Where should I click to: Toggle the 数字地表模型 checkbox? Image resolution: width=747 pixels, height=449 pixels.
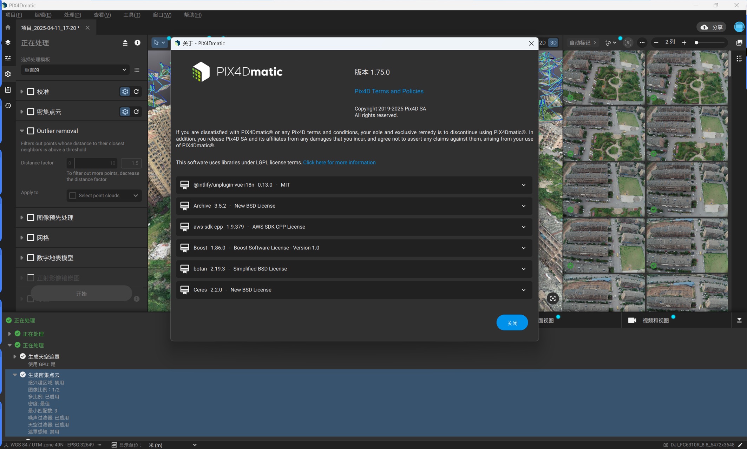[x=31, y=258]
